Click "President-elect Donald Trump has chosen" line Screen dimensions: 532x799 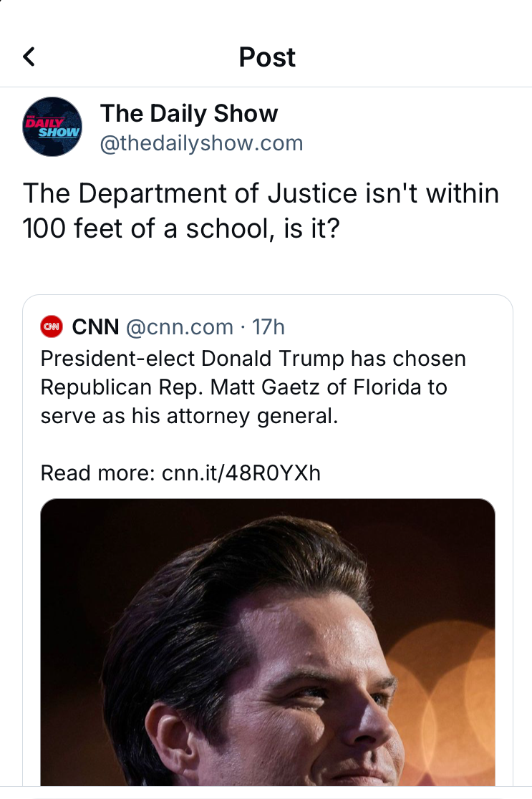pos(253,358)
